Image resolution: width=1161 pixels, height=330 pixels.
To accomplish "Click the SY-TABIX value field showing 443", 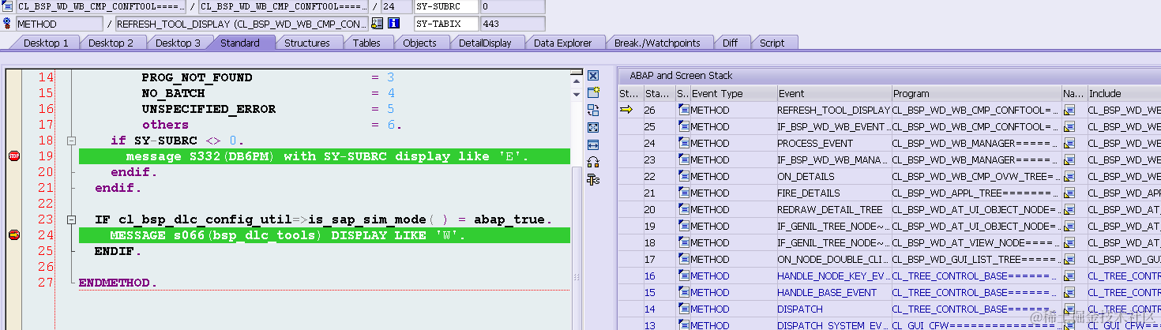I will coord(512,24).
